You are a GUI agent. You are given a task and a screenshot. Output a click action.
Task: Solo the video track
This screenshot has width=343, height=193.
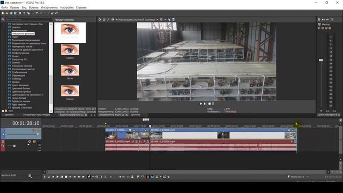(38, 130)
